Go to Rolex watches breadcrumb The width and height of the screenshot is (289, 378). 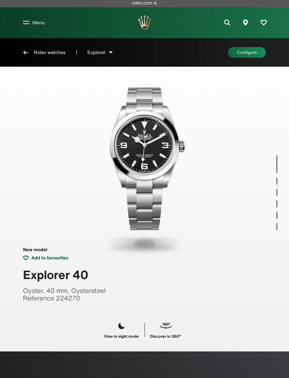[x=50, y=53]
